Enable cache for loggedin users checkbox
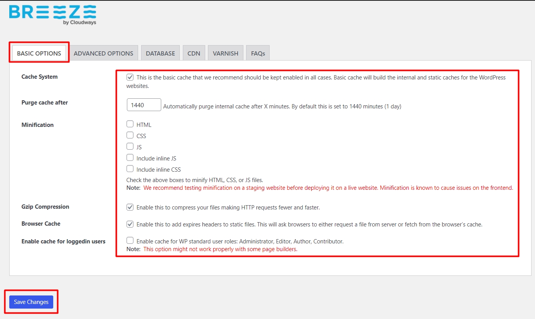This screenshot has height=319, width=535. (x=130, y=241)
